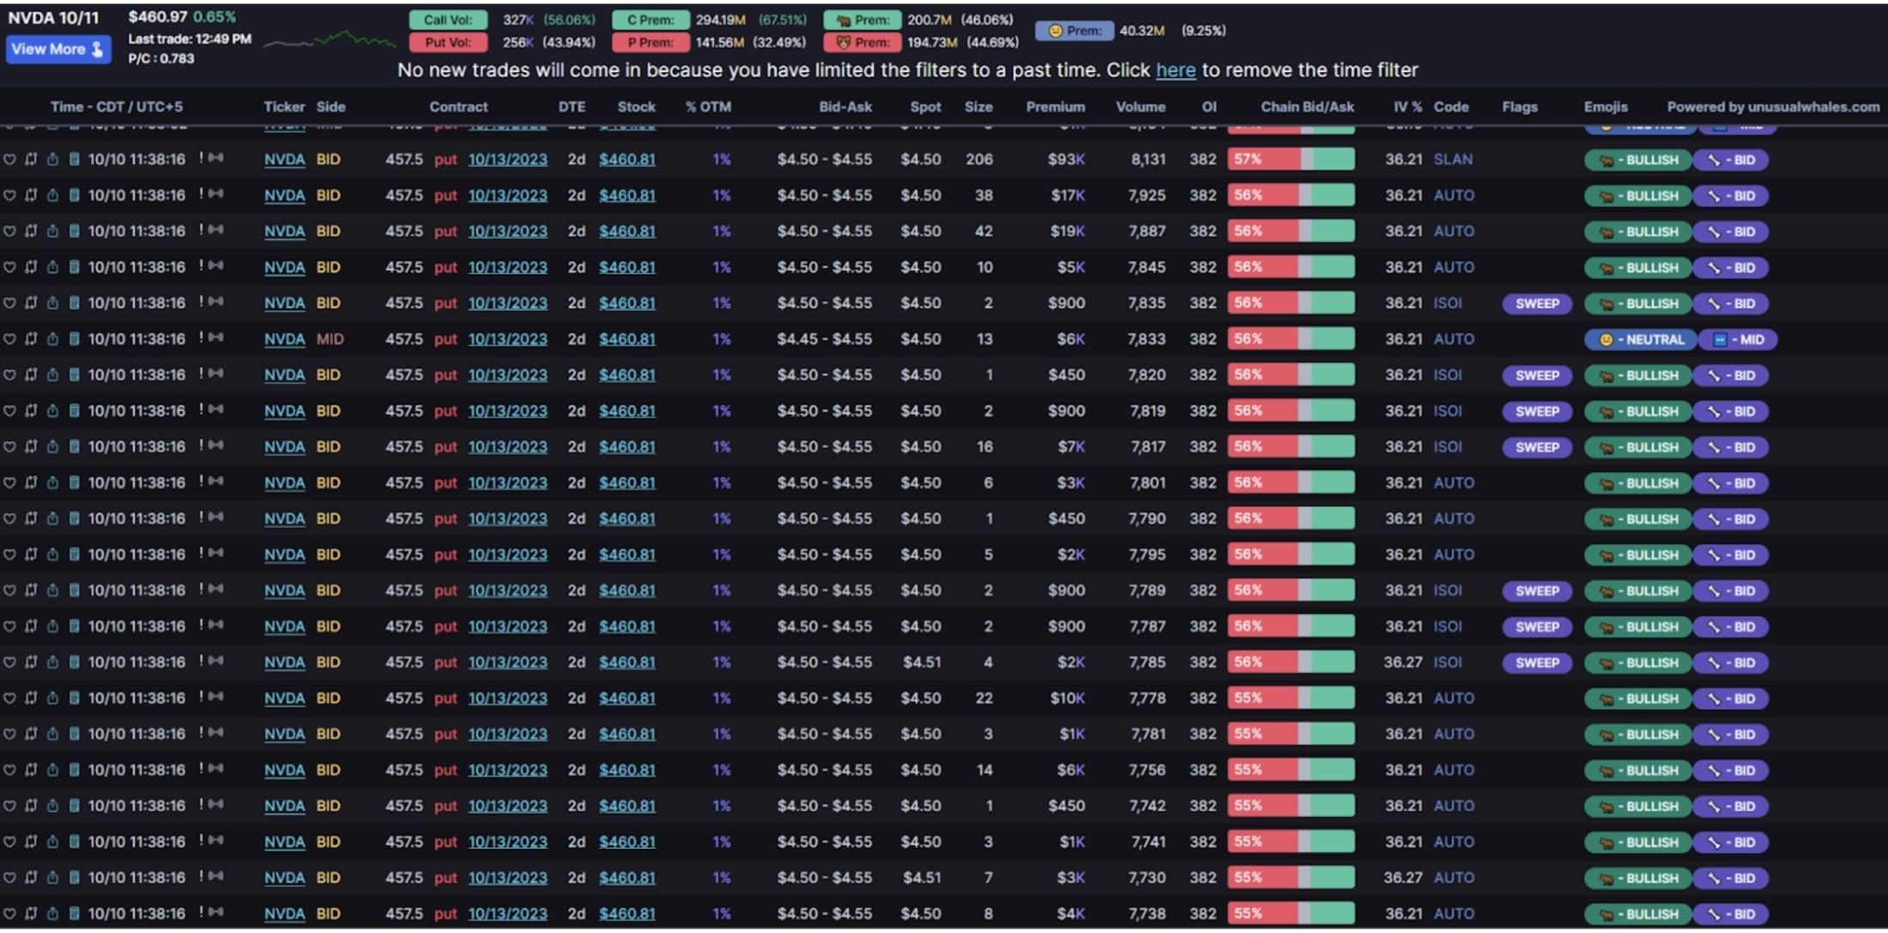The width and height of the screenshot is (1888, 933).
Task: Open the calculator icon on the 7,835 volume row
Action: tap(74, 303)
